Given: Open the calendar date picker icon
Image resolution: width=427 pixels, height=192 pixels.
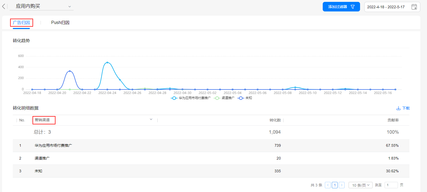Looking at the screenshot, I should click(414, 7).
